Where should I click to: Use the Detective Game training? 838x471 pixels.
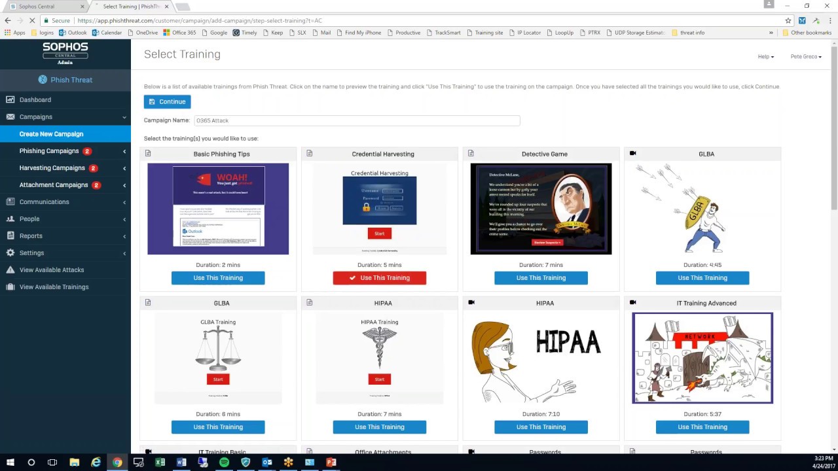coord(541,278)
